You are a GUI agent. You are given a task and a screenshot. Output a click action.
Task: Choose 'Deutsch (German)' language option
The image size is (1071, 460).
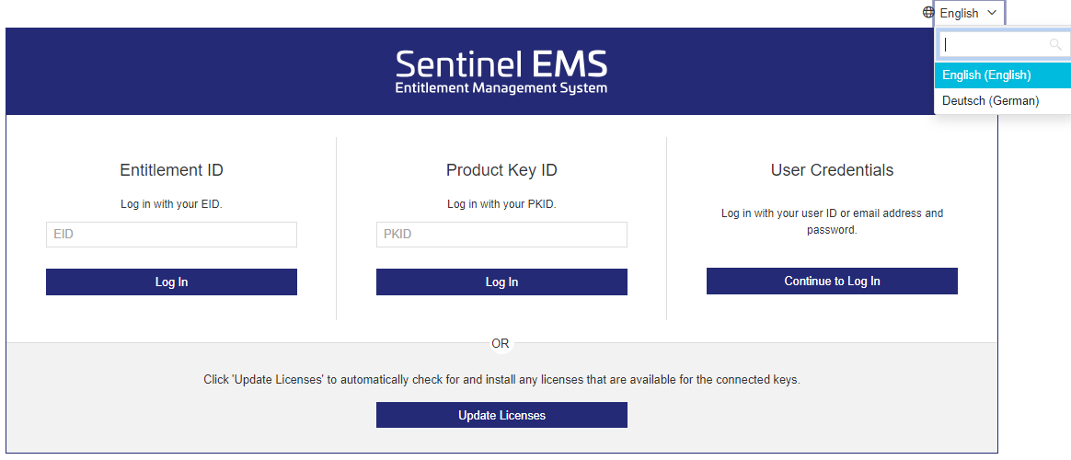(990, 101)
